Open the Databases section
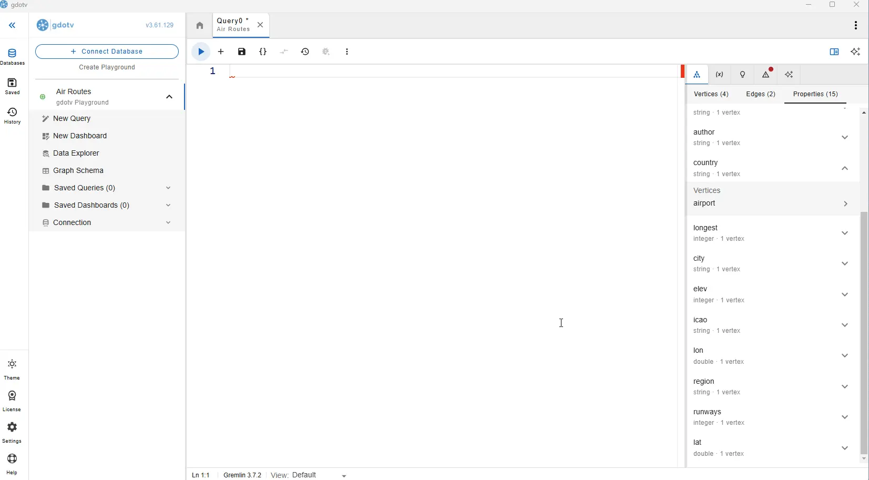This screenshot has height=480, width=869. pos(12,57)
